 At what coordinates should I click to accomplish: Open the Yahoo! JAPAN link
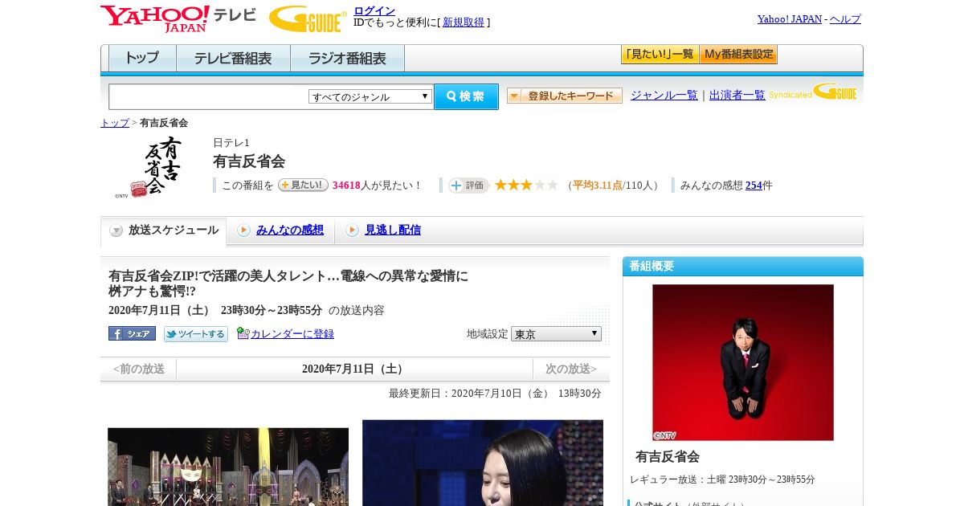790,19
